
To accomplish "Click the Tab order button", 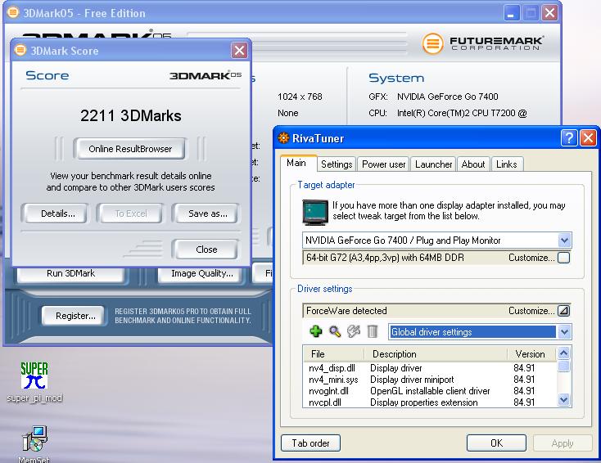I will coord(310,443).
